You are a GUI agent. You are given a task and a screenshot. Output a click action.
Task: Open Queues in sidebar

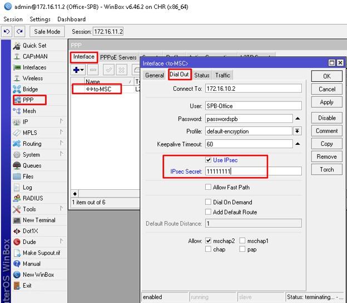(32, 165)
